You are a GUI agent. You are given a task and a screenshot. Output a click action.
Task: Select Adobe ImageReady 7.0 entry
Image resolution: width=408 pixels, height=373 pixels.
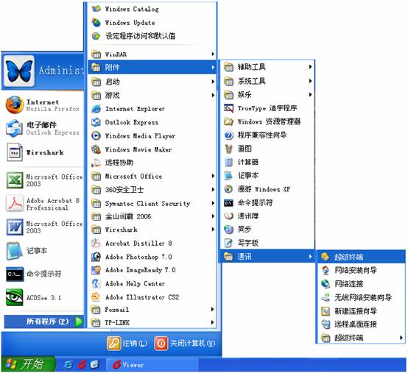[x=152, y=270]
